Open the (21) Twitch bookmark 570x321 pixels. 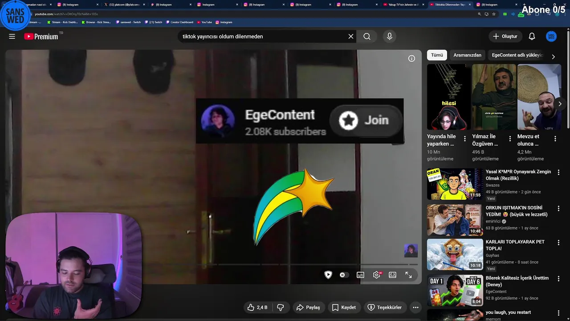154,22
